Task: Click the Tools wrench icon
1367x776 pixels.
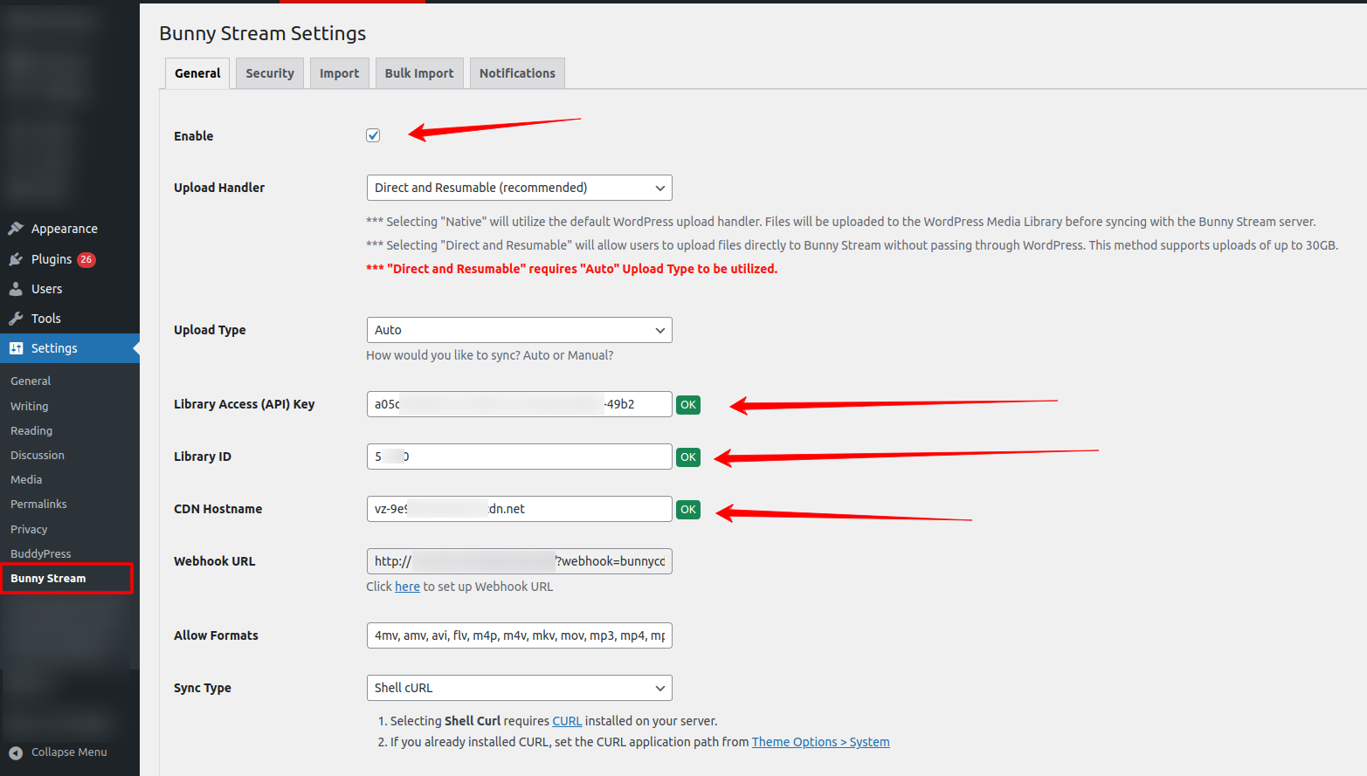Action: (16, 319)
